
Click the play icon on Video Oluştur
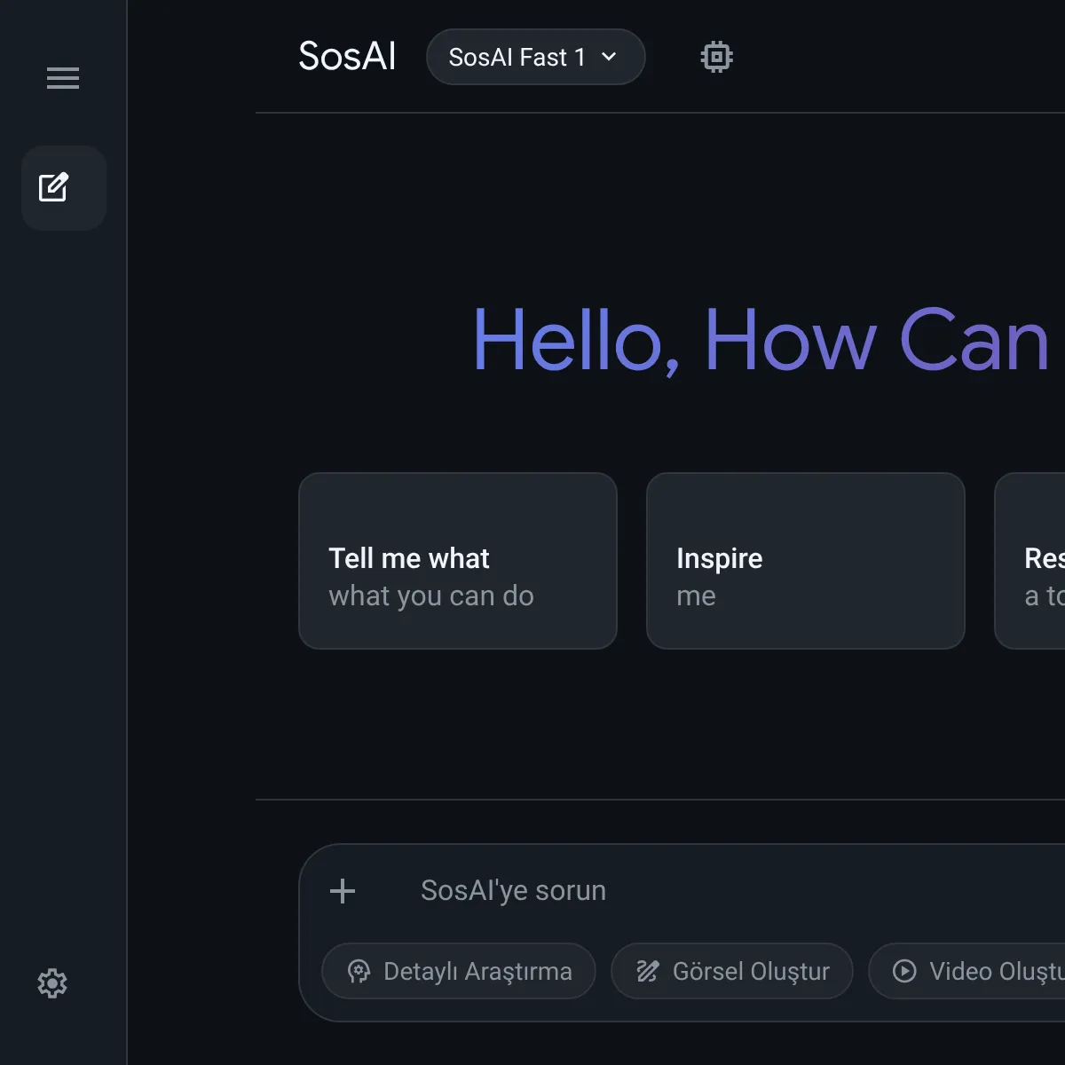[904, 971]
